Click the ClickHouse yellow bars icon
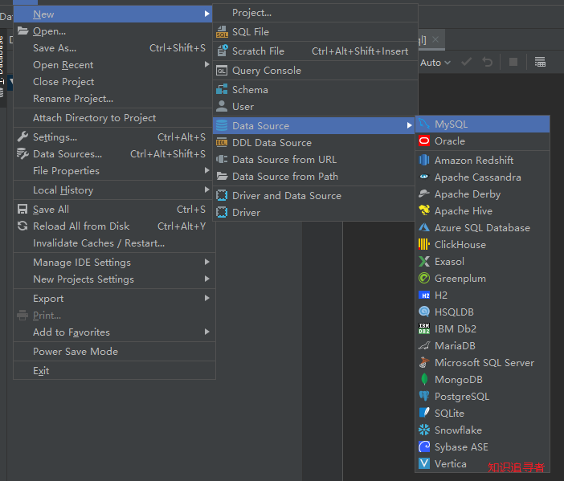564x481 pixels. point(424,244)
